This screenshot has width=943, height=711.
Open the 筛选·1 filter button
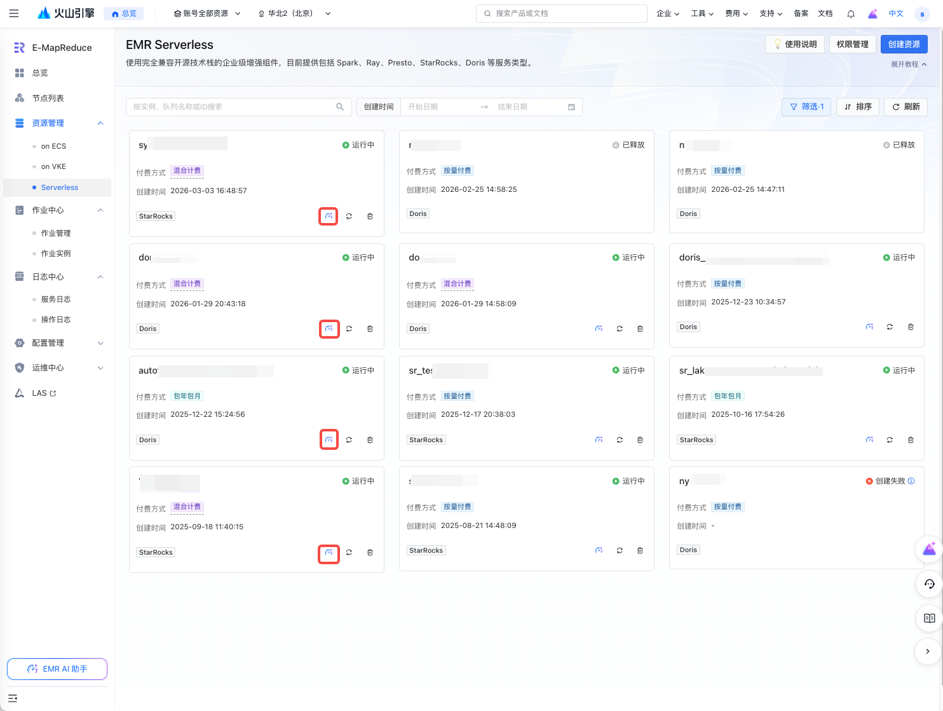tap(806, 107)
